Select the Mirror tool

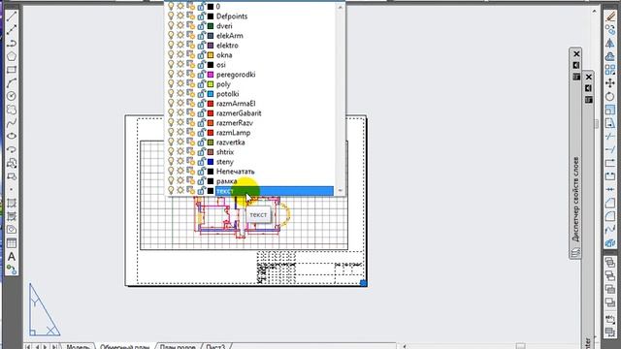610,43
